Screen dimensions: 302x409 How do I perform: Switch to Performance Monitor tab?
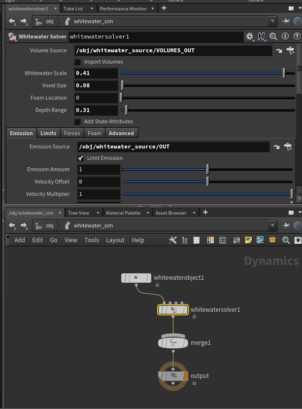(123, 8)
